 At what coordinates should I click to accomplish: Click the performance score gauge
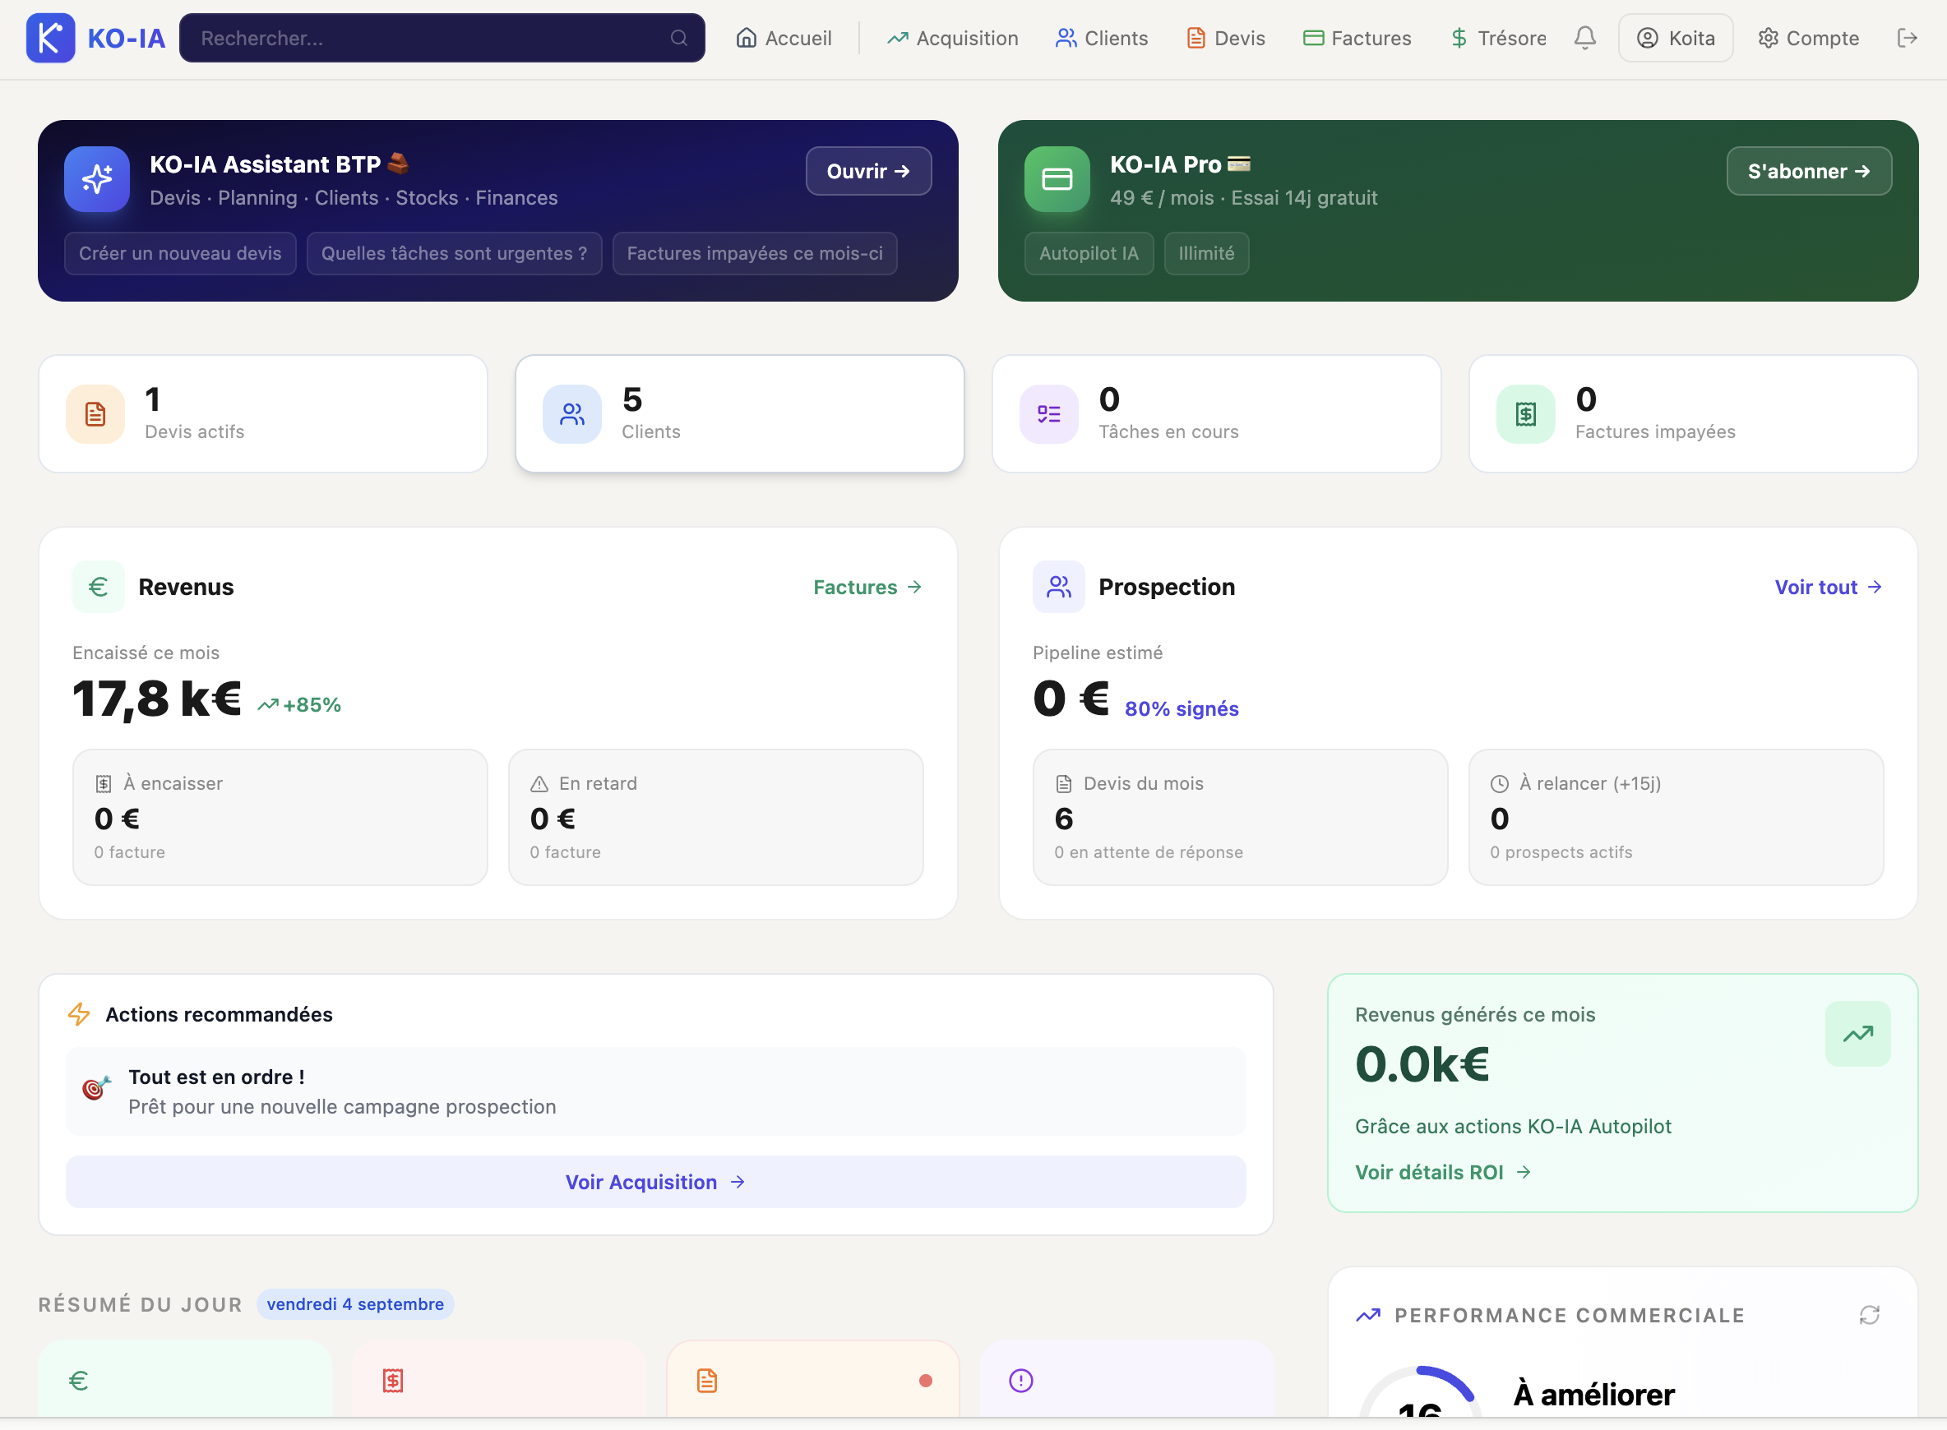(1419, 1391)
